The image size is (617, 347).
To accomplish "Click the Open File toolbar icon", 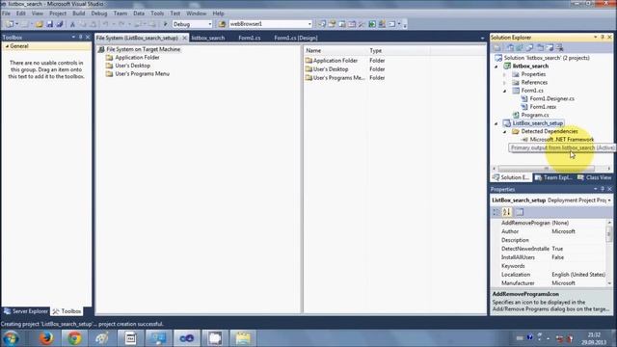I will [x=39, y=24].
